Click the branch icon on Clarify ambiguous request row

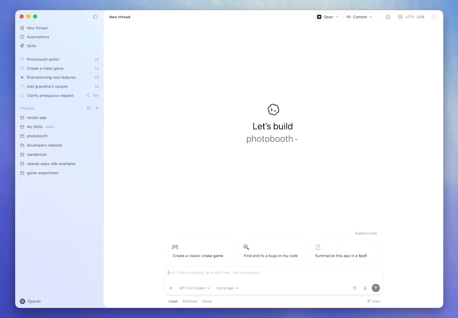click(x=88, y=96)
